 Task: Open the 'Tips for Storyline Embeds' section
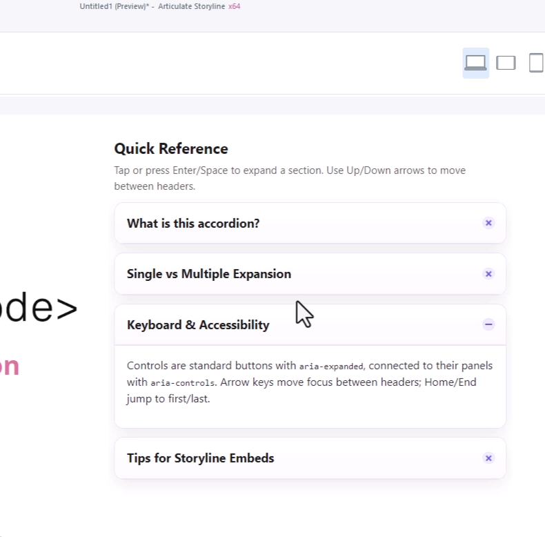tap(200, 458)
